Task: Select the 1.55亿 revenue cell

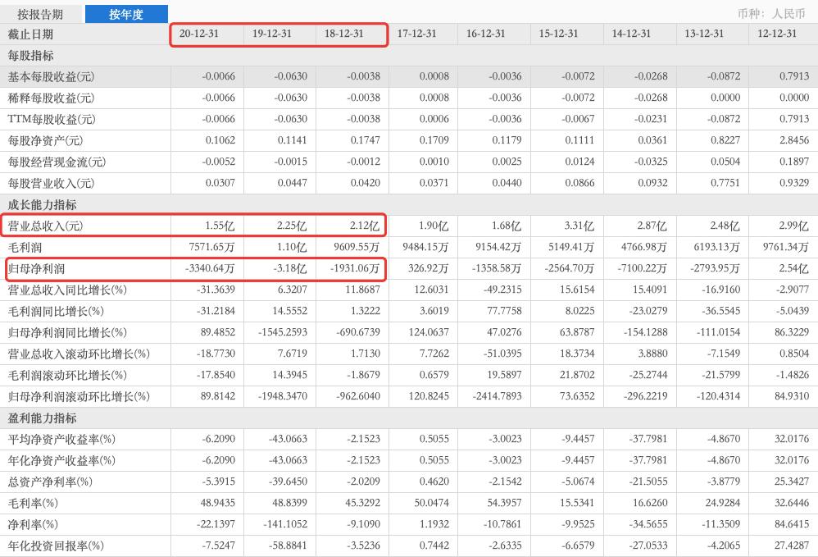Action: click(x=220, y=226)
